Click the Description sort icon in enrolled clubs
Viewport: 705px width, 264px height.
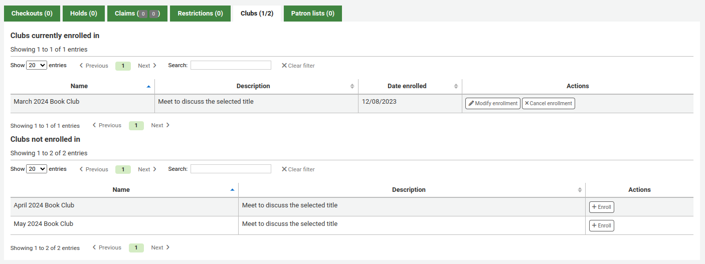click(x=352, y=86)
